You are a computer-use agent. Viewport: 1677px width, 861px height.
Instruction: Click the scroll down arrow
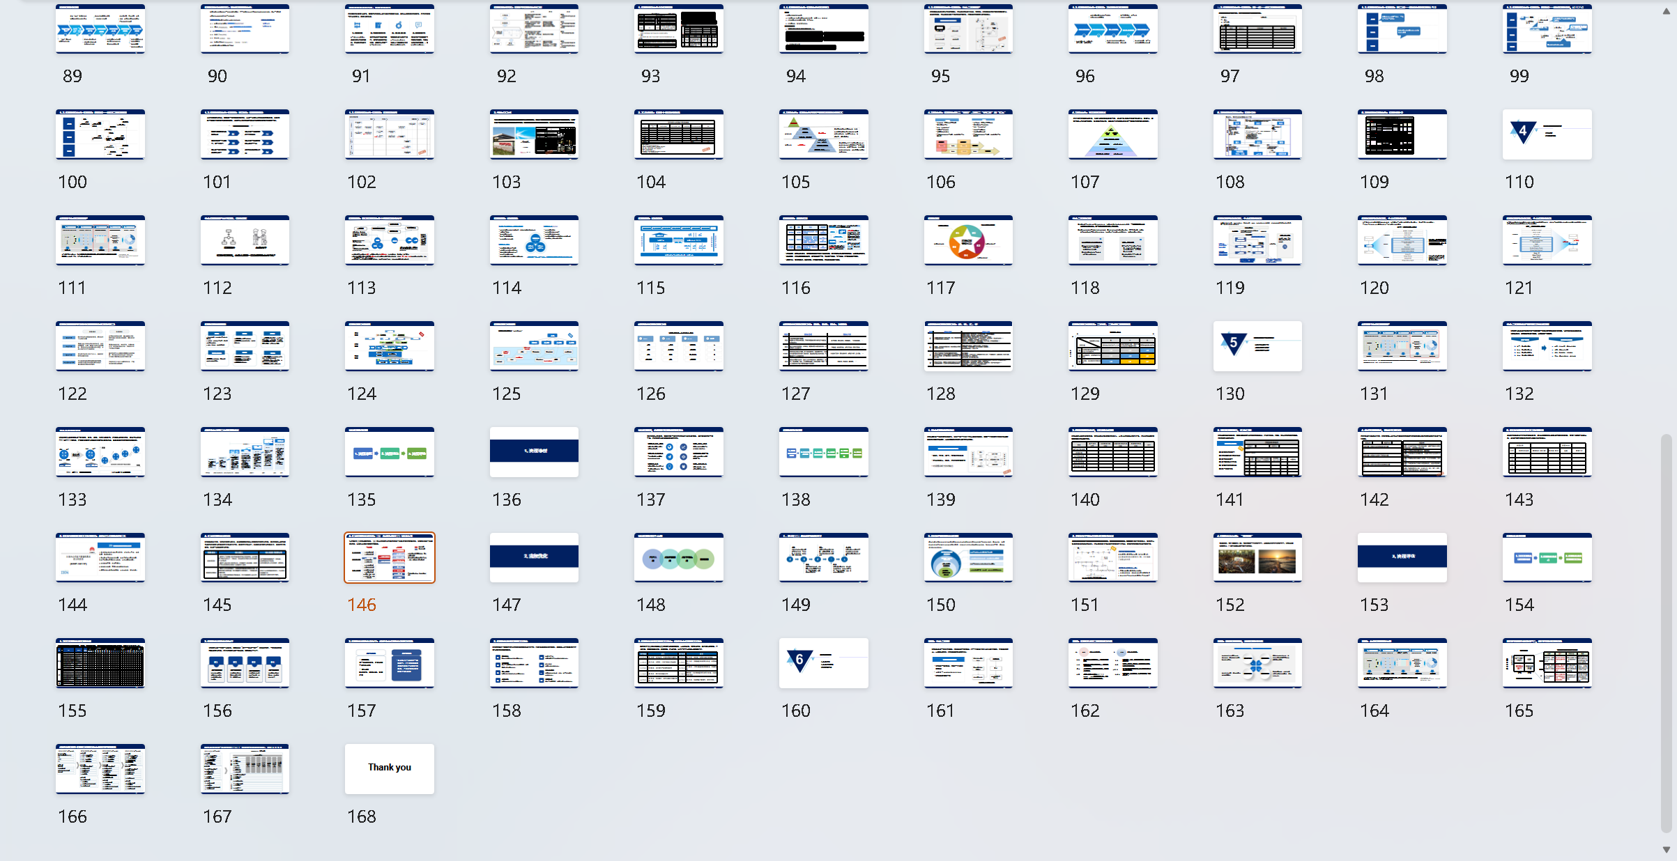point(1666,849)
